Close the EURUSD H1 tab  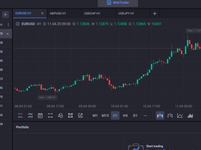coord(42,14)
